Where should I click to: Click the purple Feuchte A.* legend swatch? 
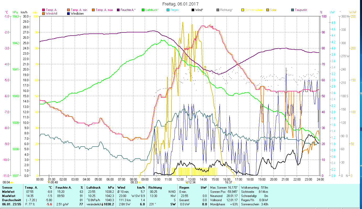tap(118, 10)
